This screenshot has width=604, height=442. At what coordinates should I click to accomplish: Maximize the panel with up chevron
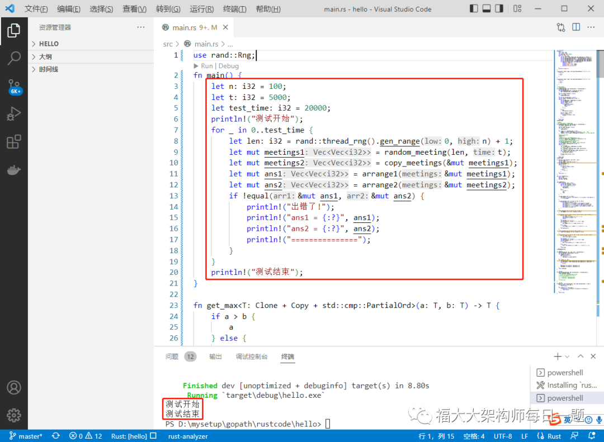click(x=581, y=357)
